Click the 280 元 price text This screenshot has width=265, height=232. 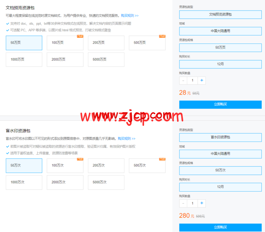pos(187,216)
